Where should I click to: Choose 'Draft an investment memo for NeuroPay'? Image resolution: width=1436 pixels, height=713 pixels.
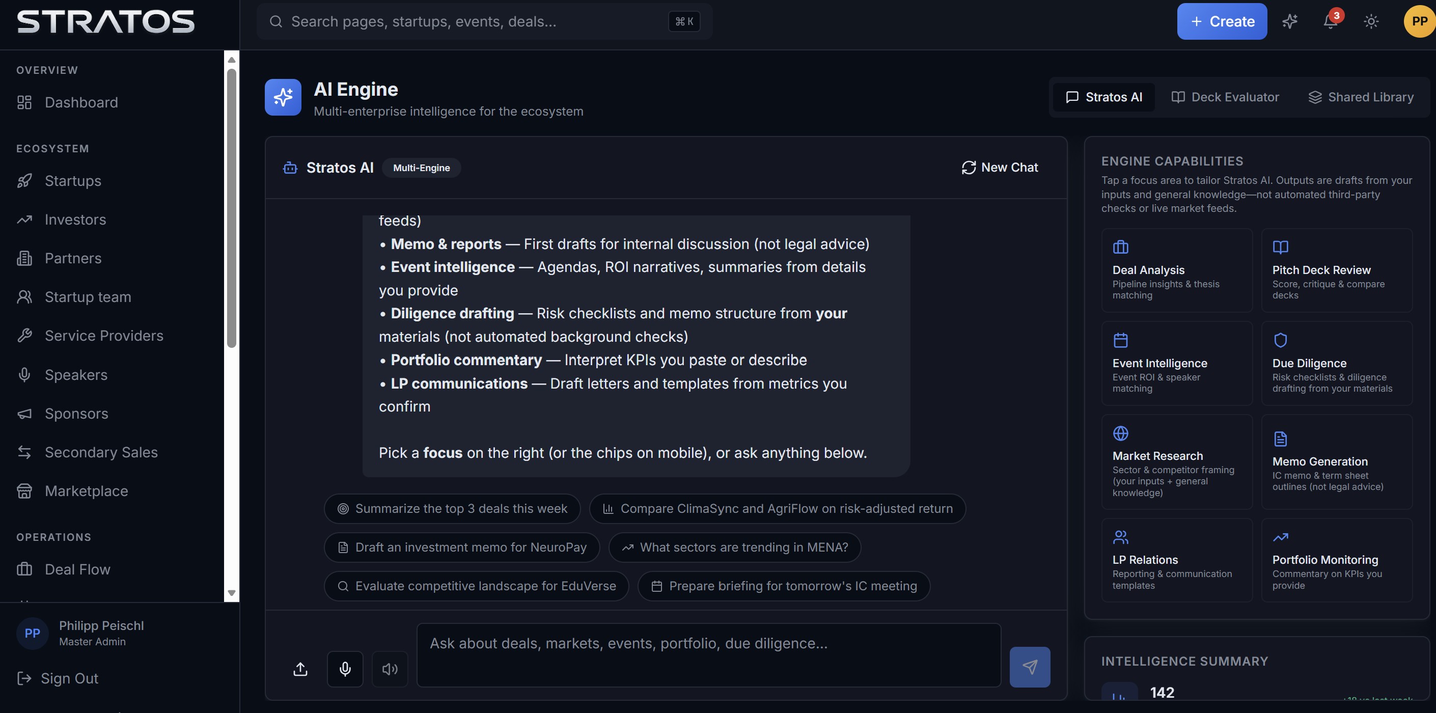[461, 547]
